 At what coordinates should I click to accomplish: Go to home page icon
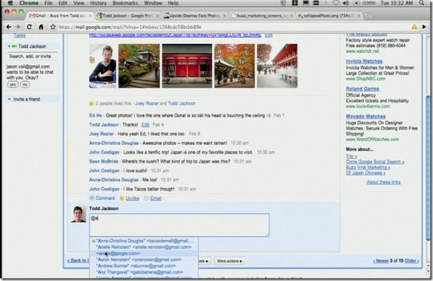[x=41, y=27]
